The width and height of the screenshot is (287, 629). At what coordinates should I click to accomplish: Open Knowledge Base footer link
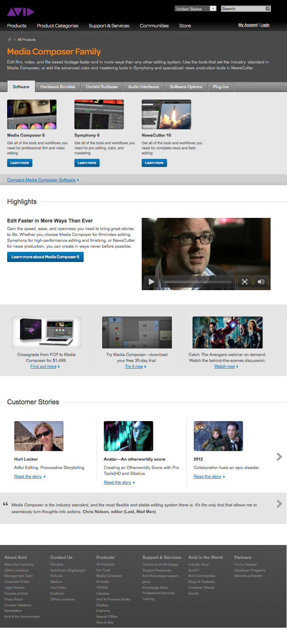click(155, 587)
